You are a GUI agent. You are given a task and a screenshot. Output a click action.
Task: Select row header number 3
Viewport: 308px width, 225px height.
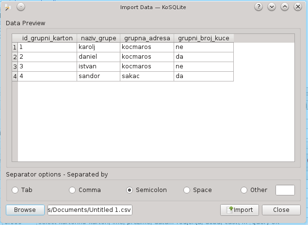click(x=15, y=66)
